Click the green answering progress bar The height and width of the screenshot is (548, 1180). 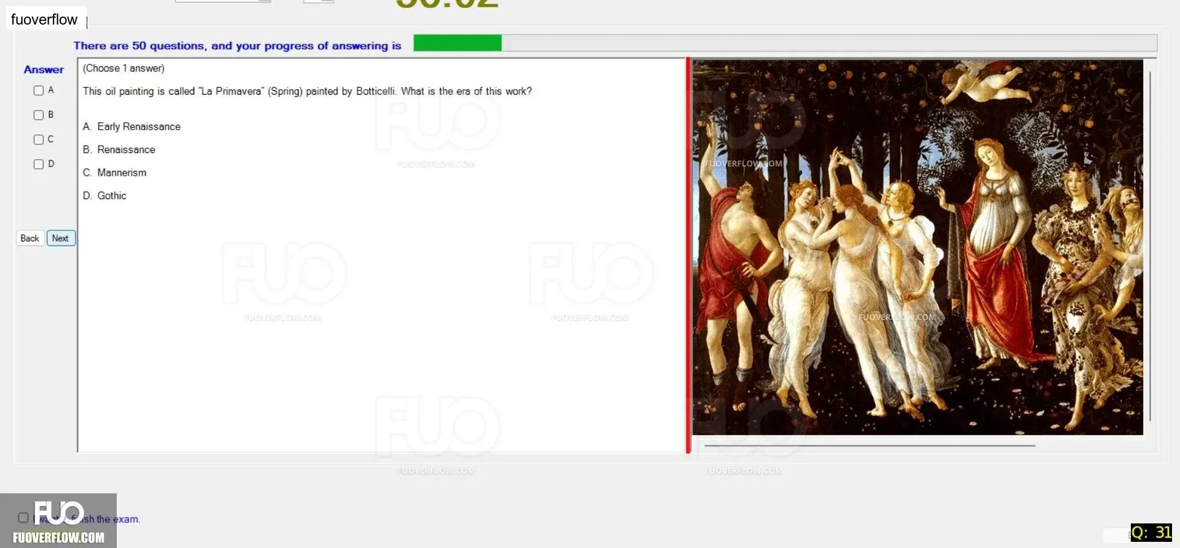(457, 43)
